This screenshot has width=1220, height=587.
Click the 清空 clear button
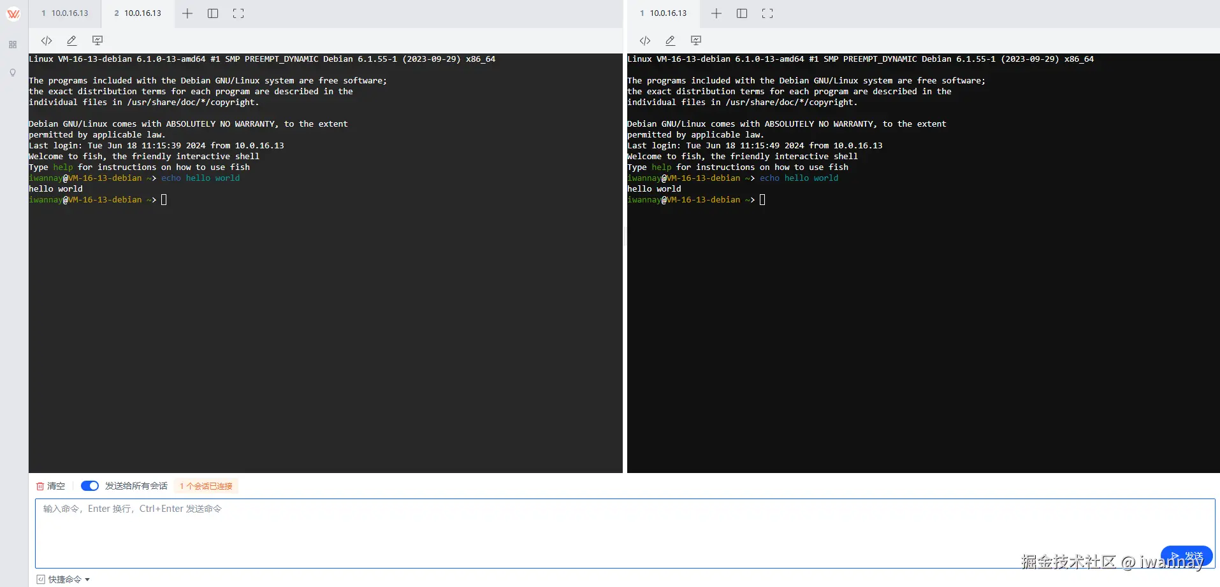coord(51,485)
